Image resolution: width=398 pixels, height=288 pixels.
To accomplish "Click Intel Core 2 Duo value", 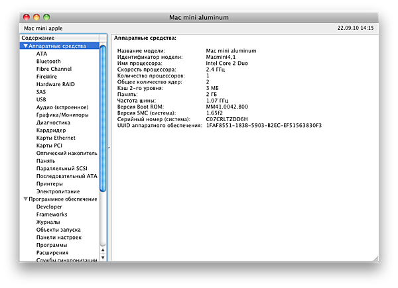I will (227, 63).
